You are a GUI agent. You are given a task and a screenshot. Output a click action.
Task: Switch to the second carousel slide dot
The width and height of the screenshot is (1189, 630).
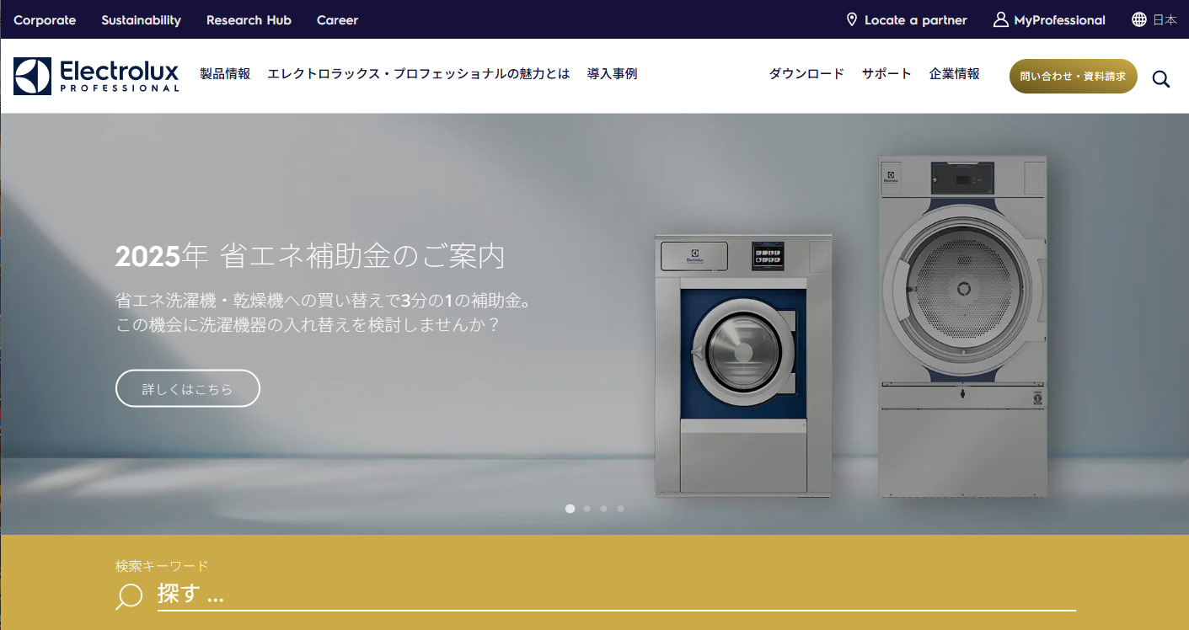coord(587,509)
